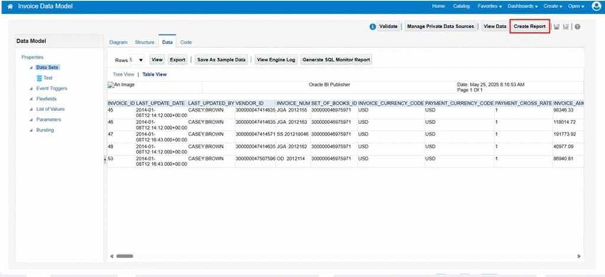Click the blue info icon beside Validate
This screenshot has width=605, height=277.
(x=372, y=27)
